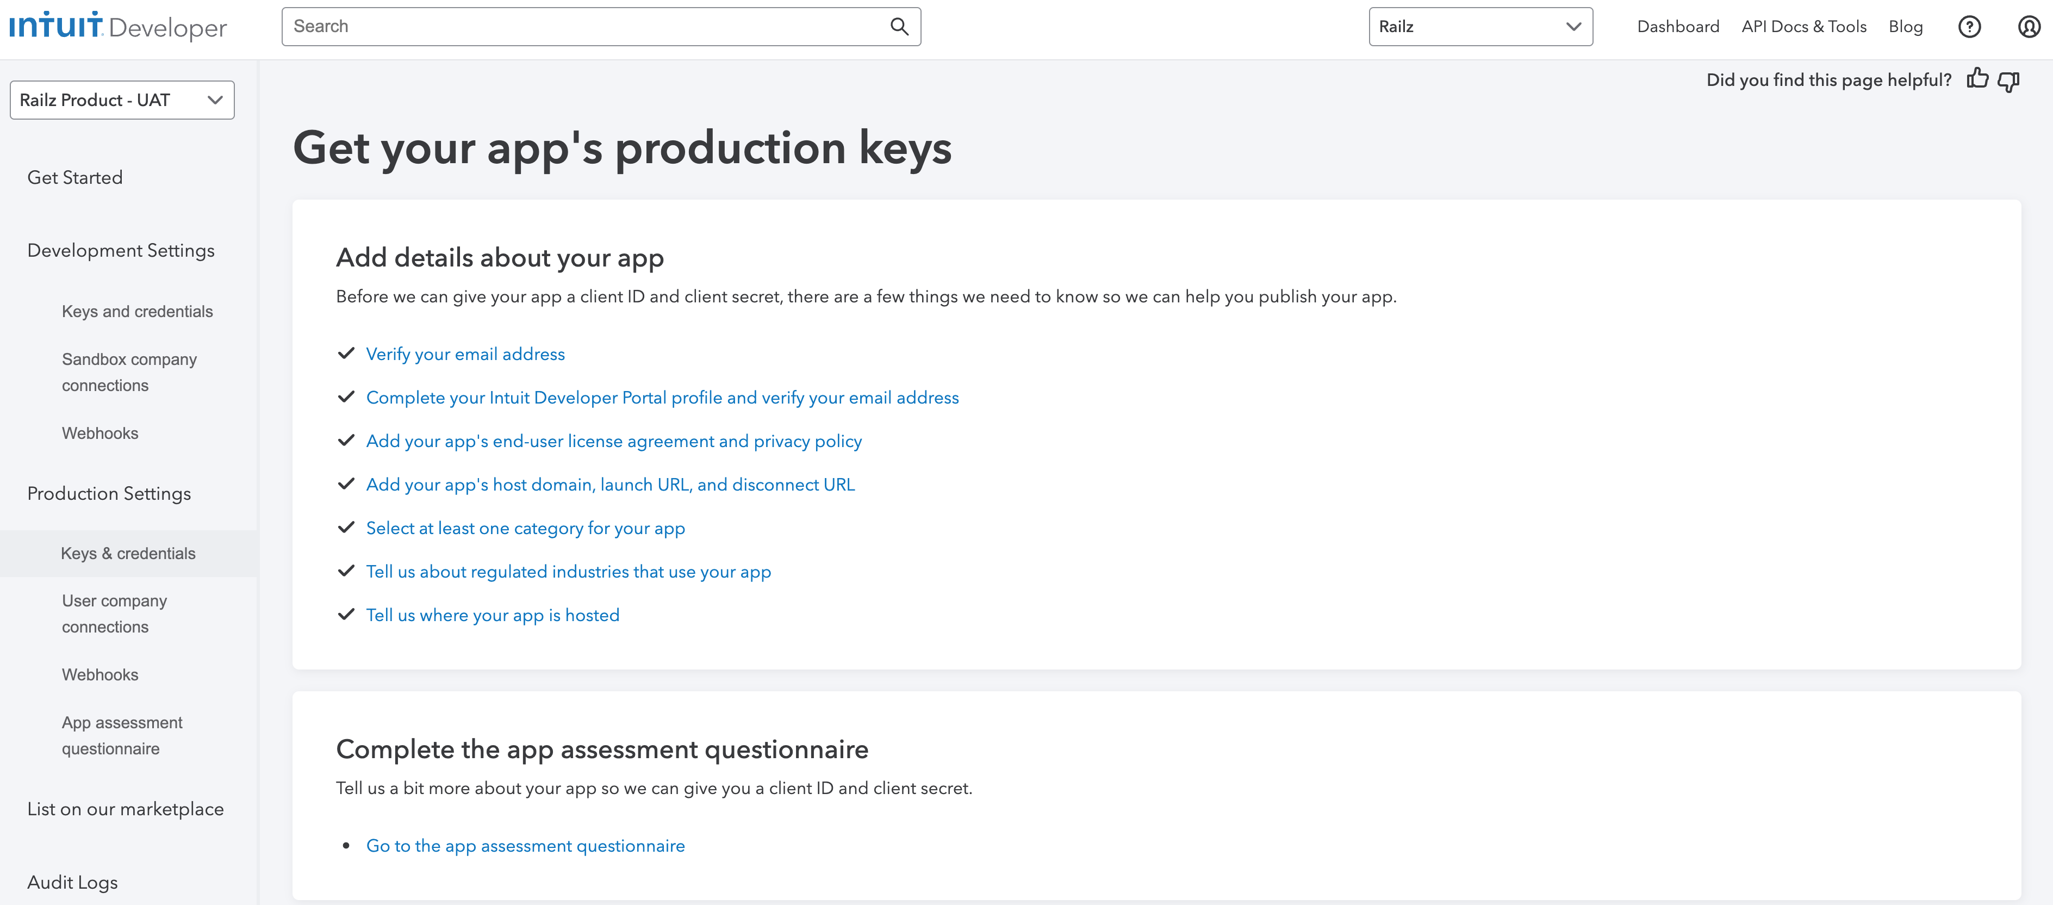The width and height of the screenshot is (2053, 905).
Task: Click the thumbs down feedback icon
Action: 2008,80
